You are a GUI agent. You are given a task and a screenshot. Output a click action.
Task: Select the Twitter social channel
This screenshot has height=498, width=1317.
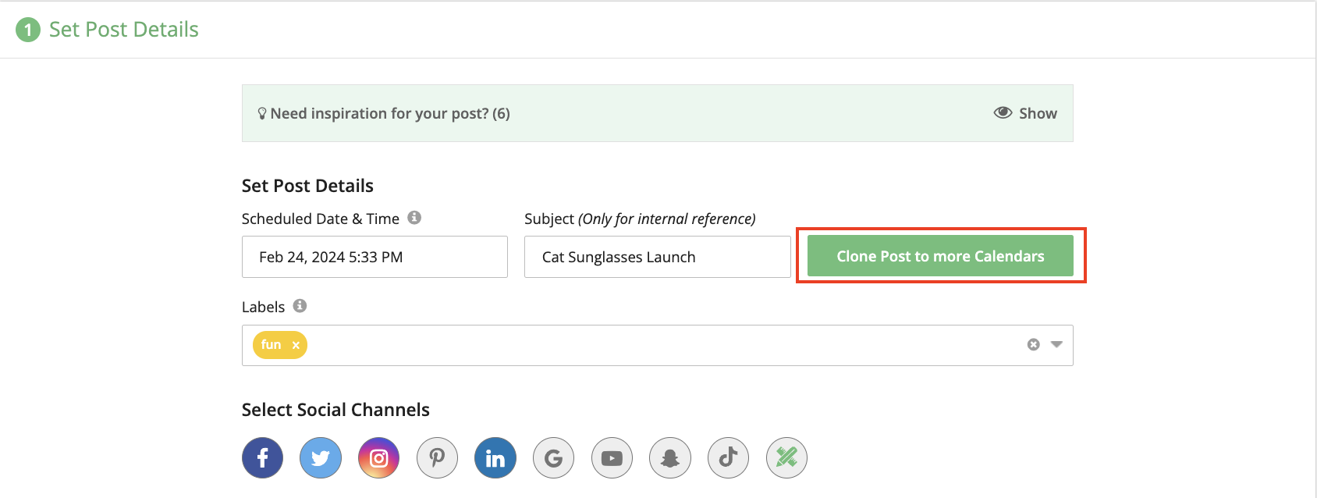pos(321,457)
